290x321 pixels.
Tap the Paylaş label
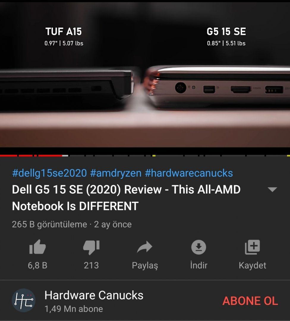pos(145,265)
